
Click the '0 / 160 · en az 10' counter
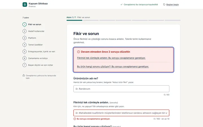[x=162, y=119]
